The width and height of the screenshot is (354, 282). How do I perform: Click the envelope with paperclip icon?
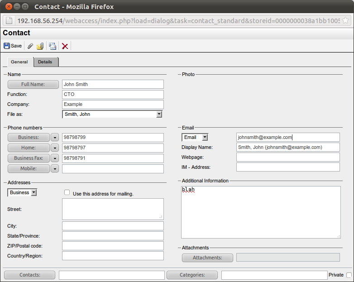click(x=40, y=46)
